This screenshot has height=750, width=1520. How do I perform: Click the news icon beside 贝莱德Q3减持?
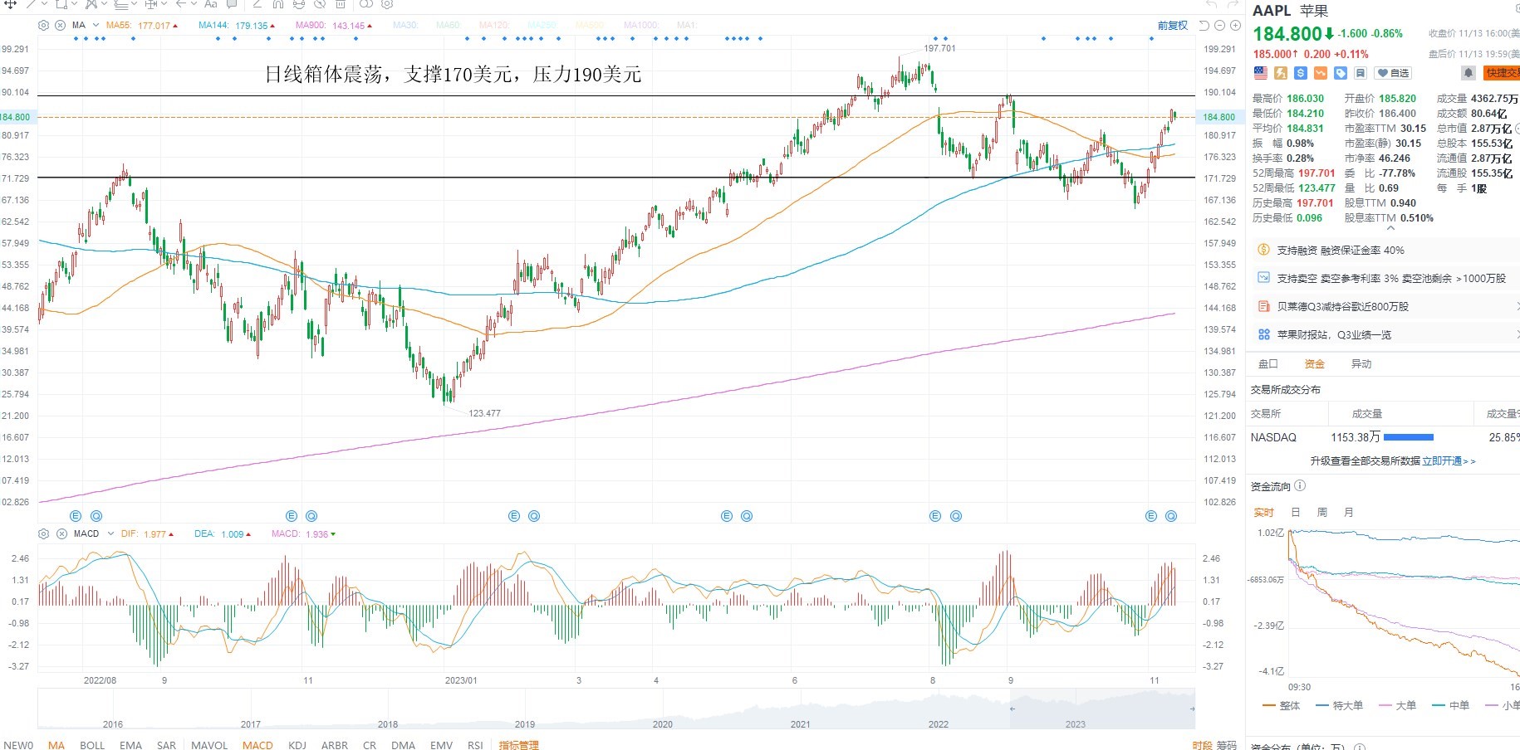pyautogui.click(x=1264, y=306)
